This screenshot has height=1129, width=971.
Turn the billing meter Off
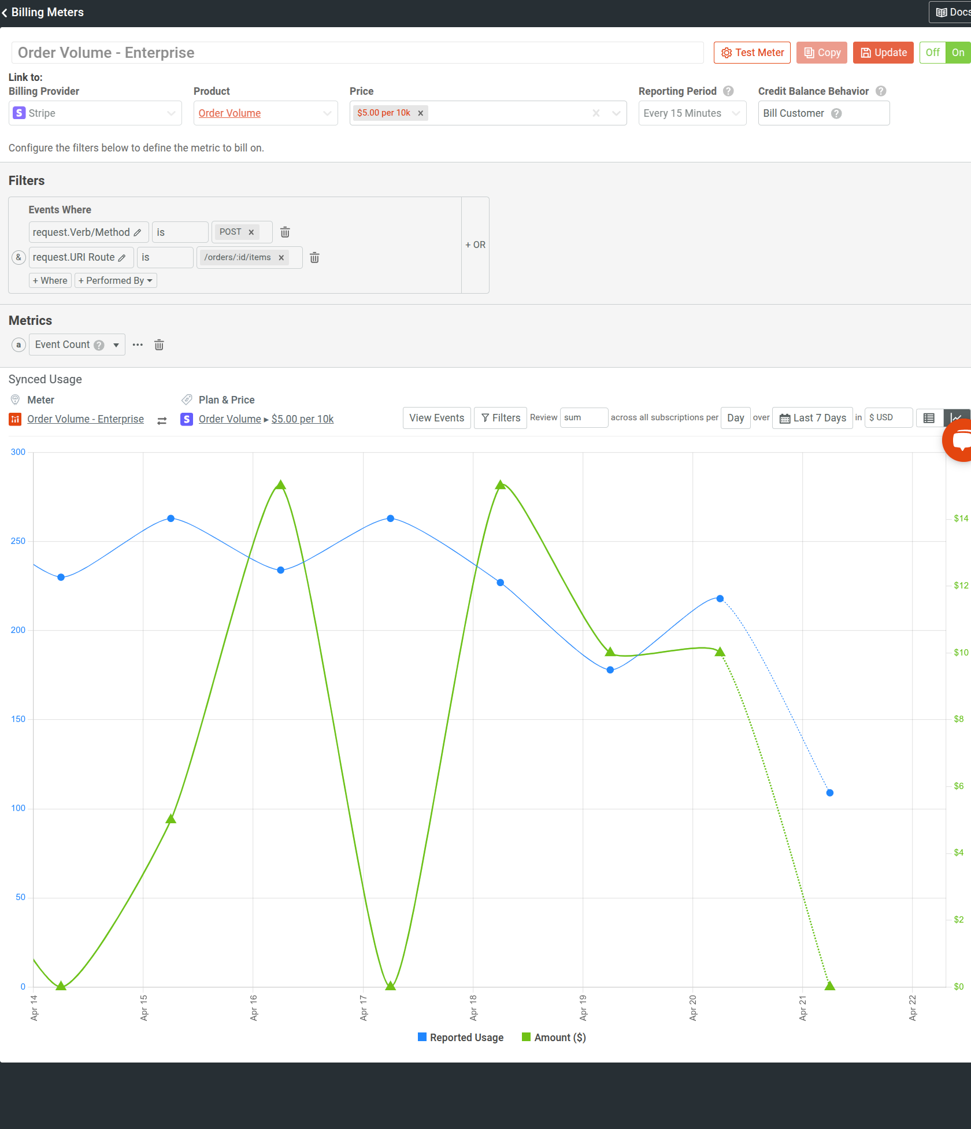tap(932, 52)
